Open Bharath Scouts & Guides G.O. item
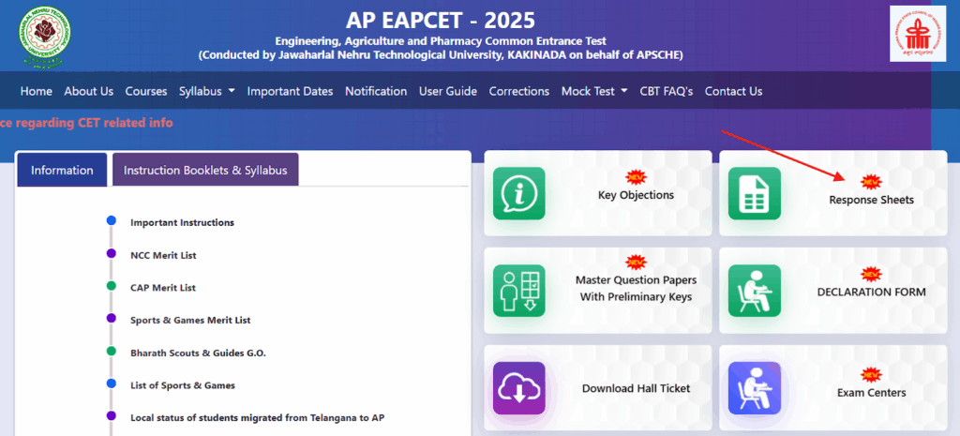960x436 pixels. click(x=199, y=353)
